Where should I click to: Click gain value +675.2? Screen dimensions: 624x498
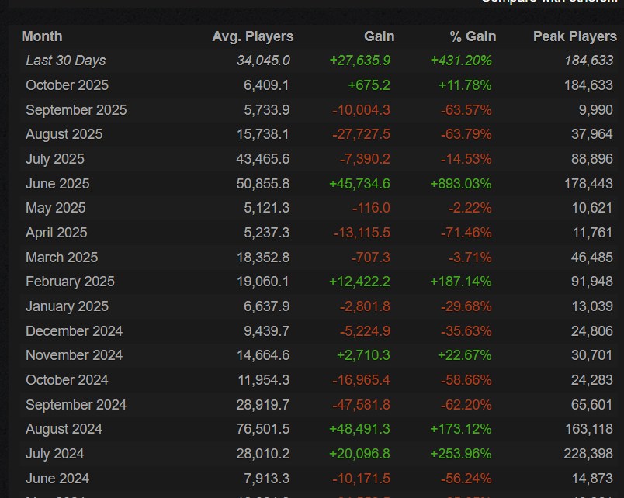[369, 85]
